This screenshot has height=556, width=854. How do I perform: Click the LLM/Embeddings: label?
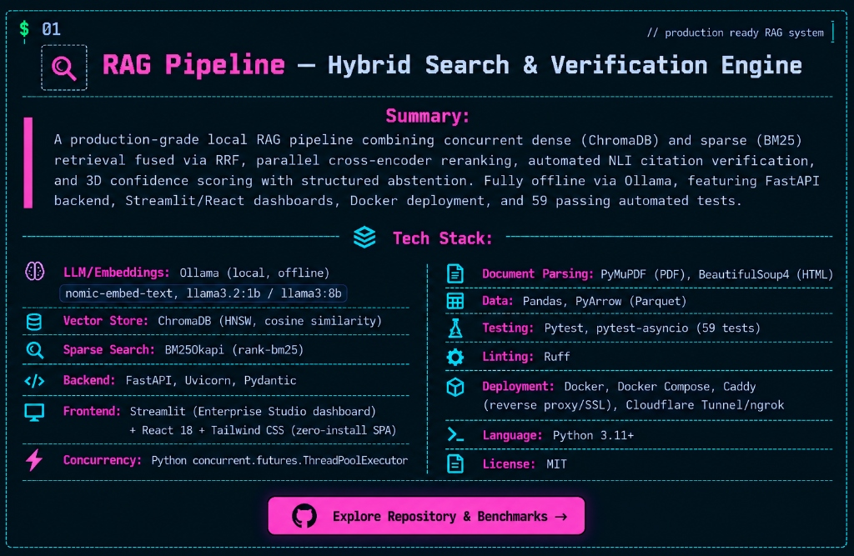pos(117,273)
